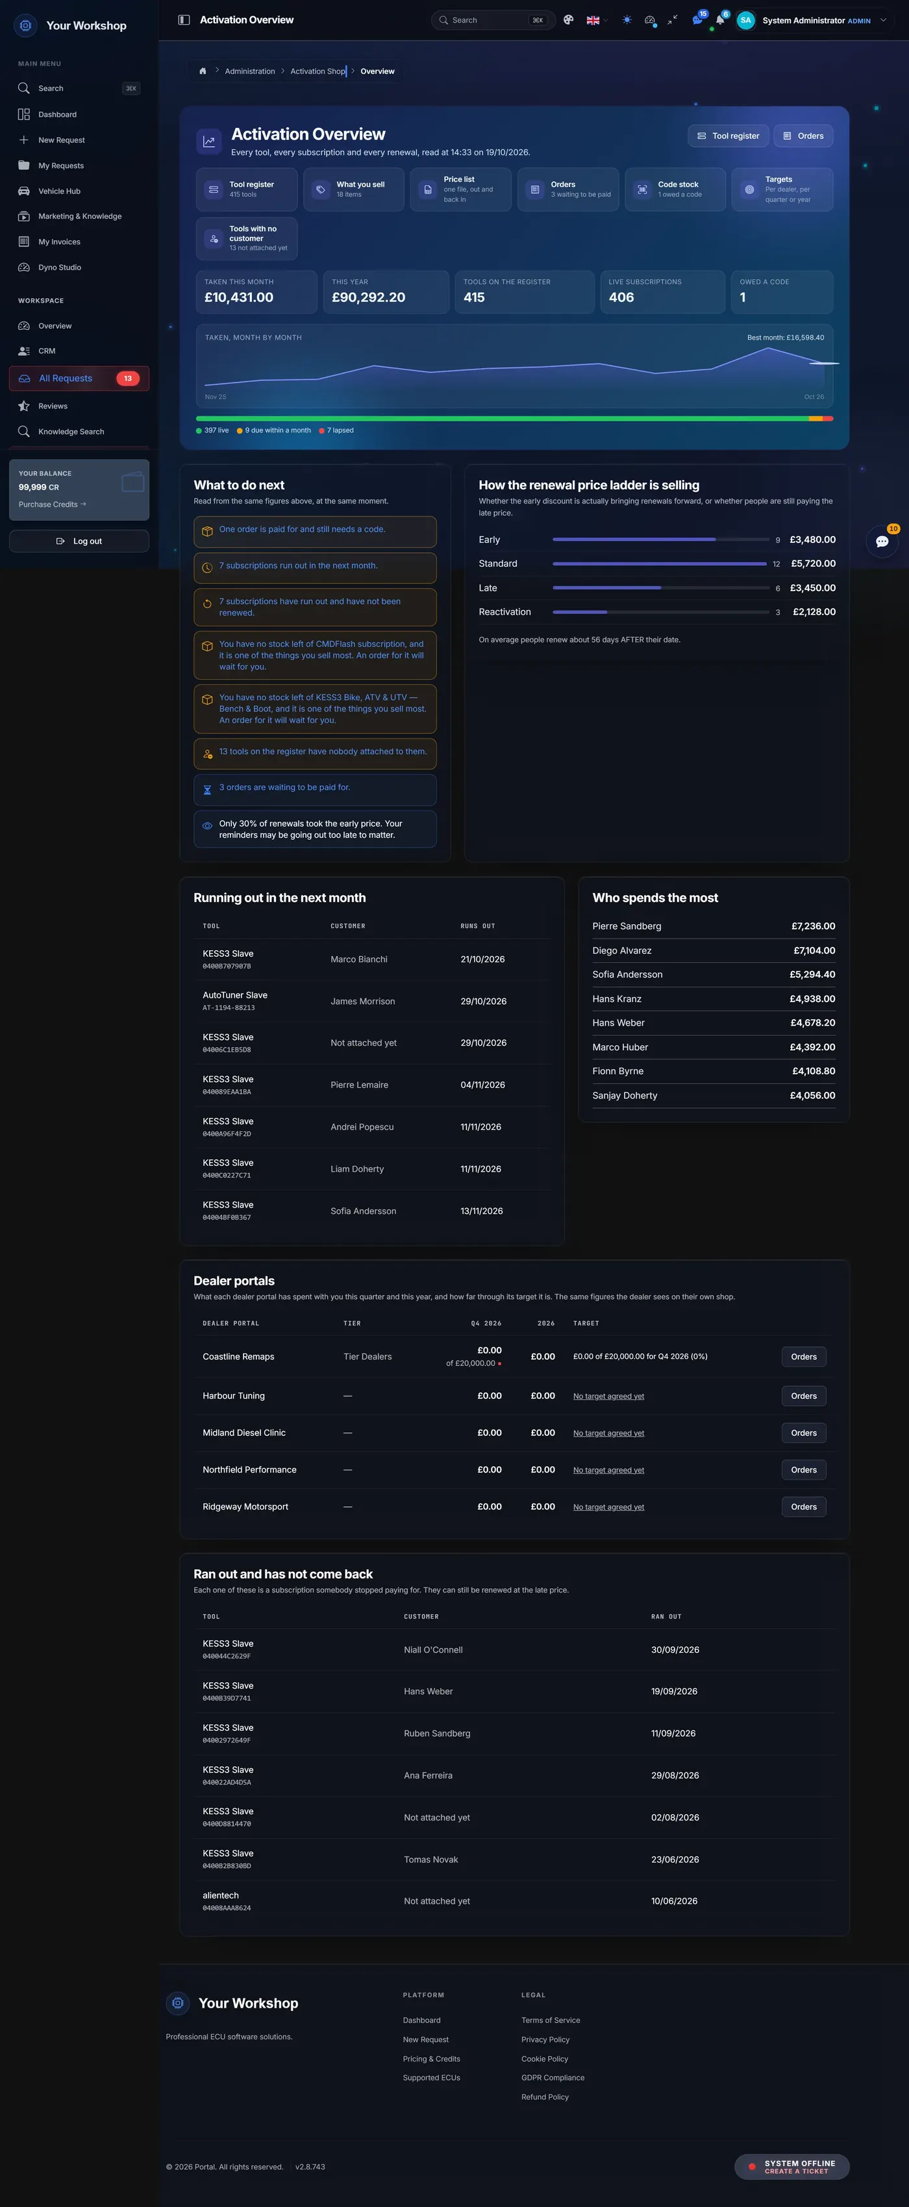Open the Price list card icon
Viewport: 909px width, 2207px height.
(x=427, y=190)
